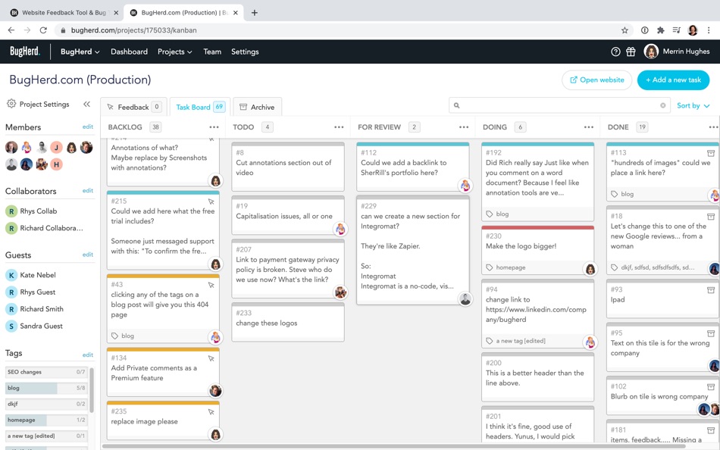
Task: Open Merrin Hughes profile avatar
Action: 651,52
